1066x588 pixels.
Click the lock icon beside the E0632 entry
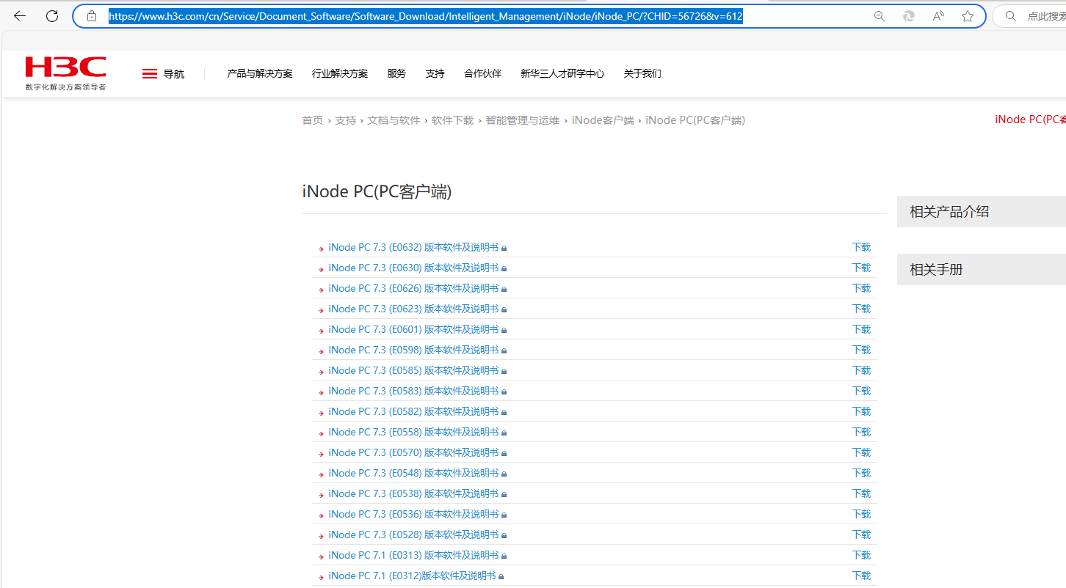pos(504,248)
